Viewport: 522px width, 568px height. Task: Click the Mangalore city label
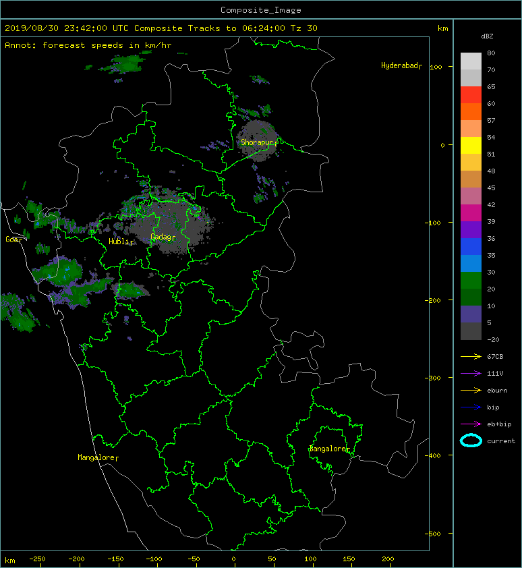click(x=98, y=457)
